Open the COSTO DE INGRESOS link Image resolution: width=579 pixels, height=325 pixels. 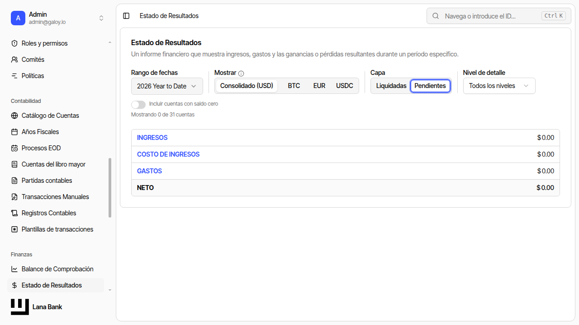point(168,154)
